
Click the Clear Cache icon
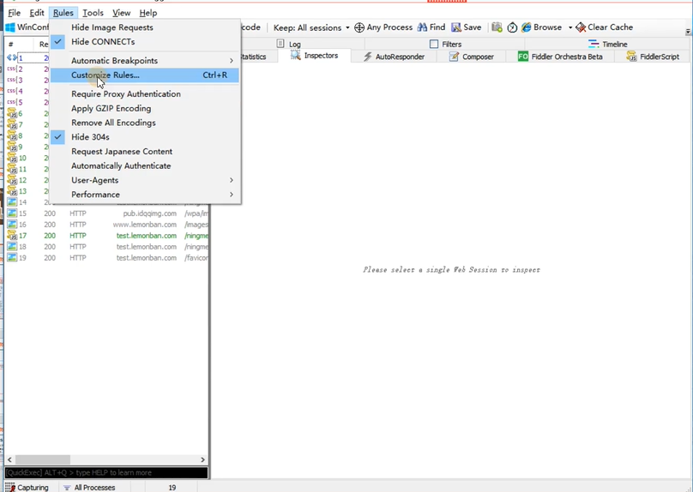[581, 27]
